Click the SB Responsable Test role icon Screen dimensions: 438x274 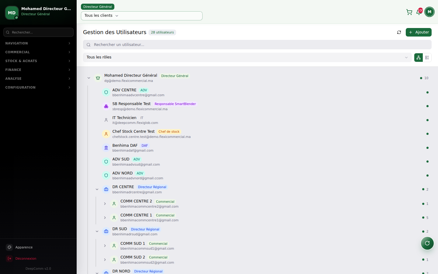(x=106, y=106)
